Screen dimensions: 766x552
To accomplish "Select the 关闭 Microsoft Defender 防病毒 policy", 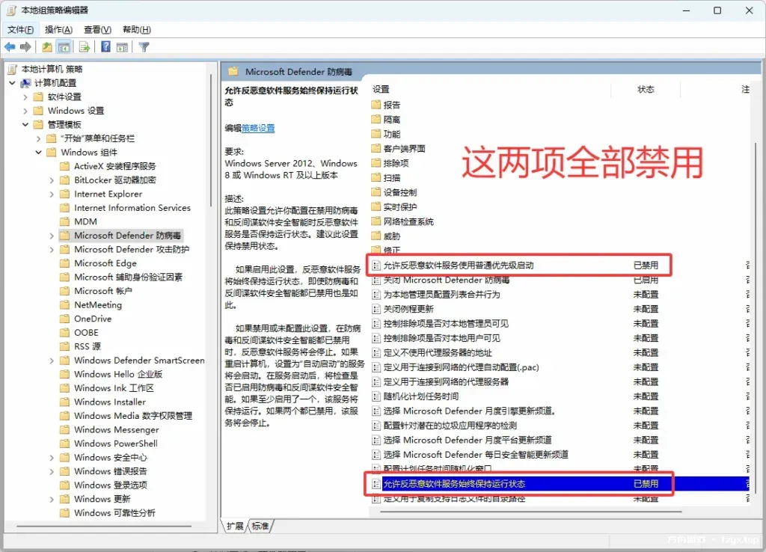I will point(446,280).
